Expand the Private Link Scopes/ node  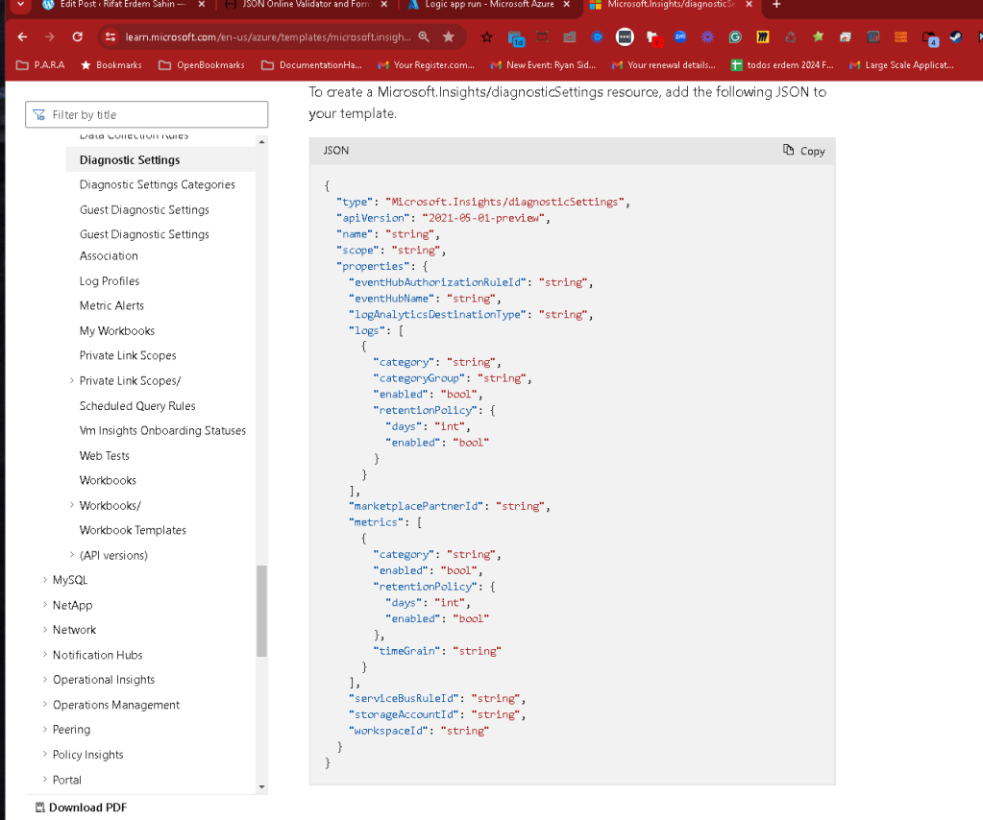(71, 380)
